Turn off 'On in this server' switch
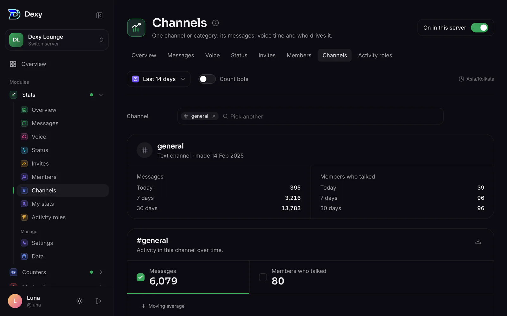 pos(479,28)
